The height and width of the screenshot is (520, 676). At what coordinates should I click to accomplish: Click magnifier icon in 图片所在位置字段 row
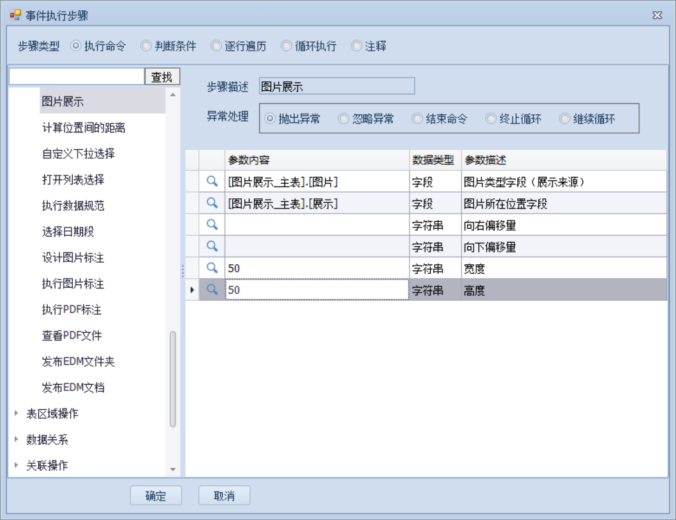[212, 203]
